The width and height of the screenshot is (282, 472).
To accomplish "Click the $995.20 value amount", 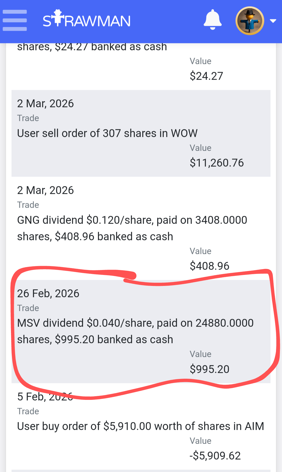I will (209, 369).
